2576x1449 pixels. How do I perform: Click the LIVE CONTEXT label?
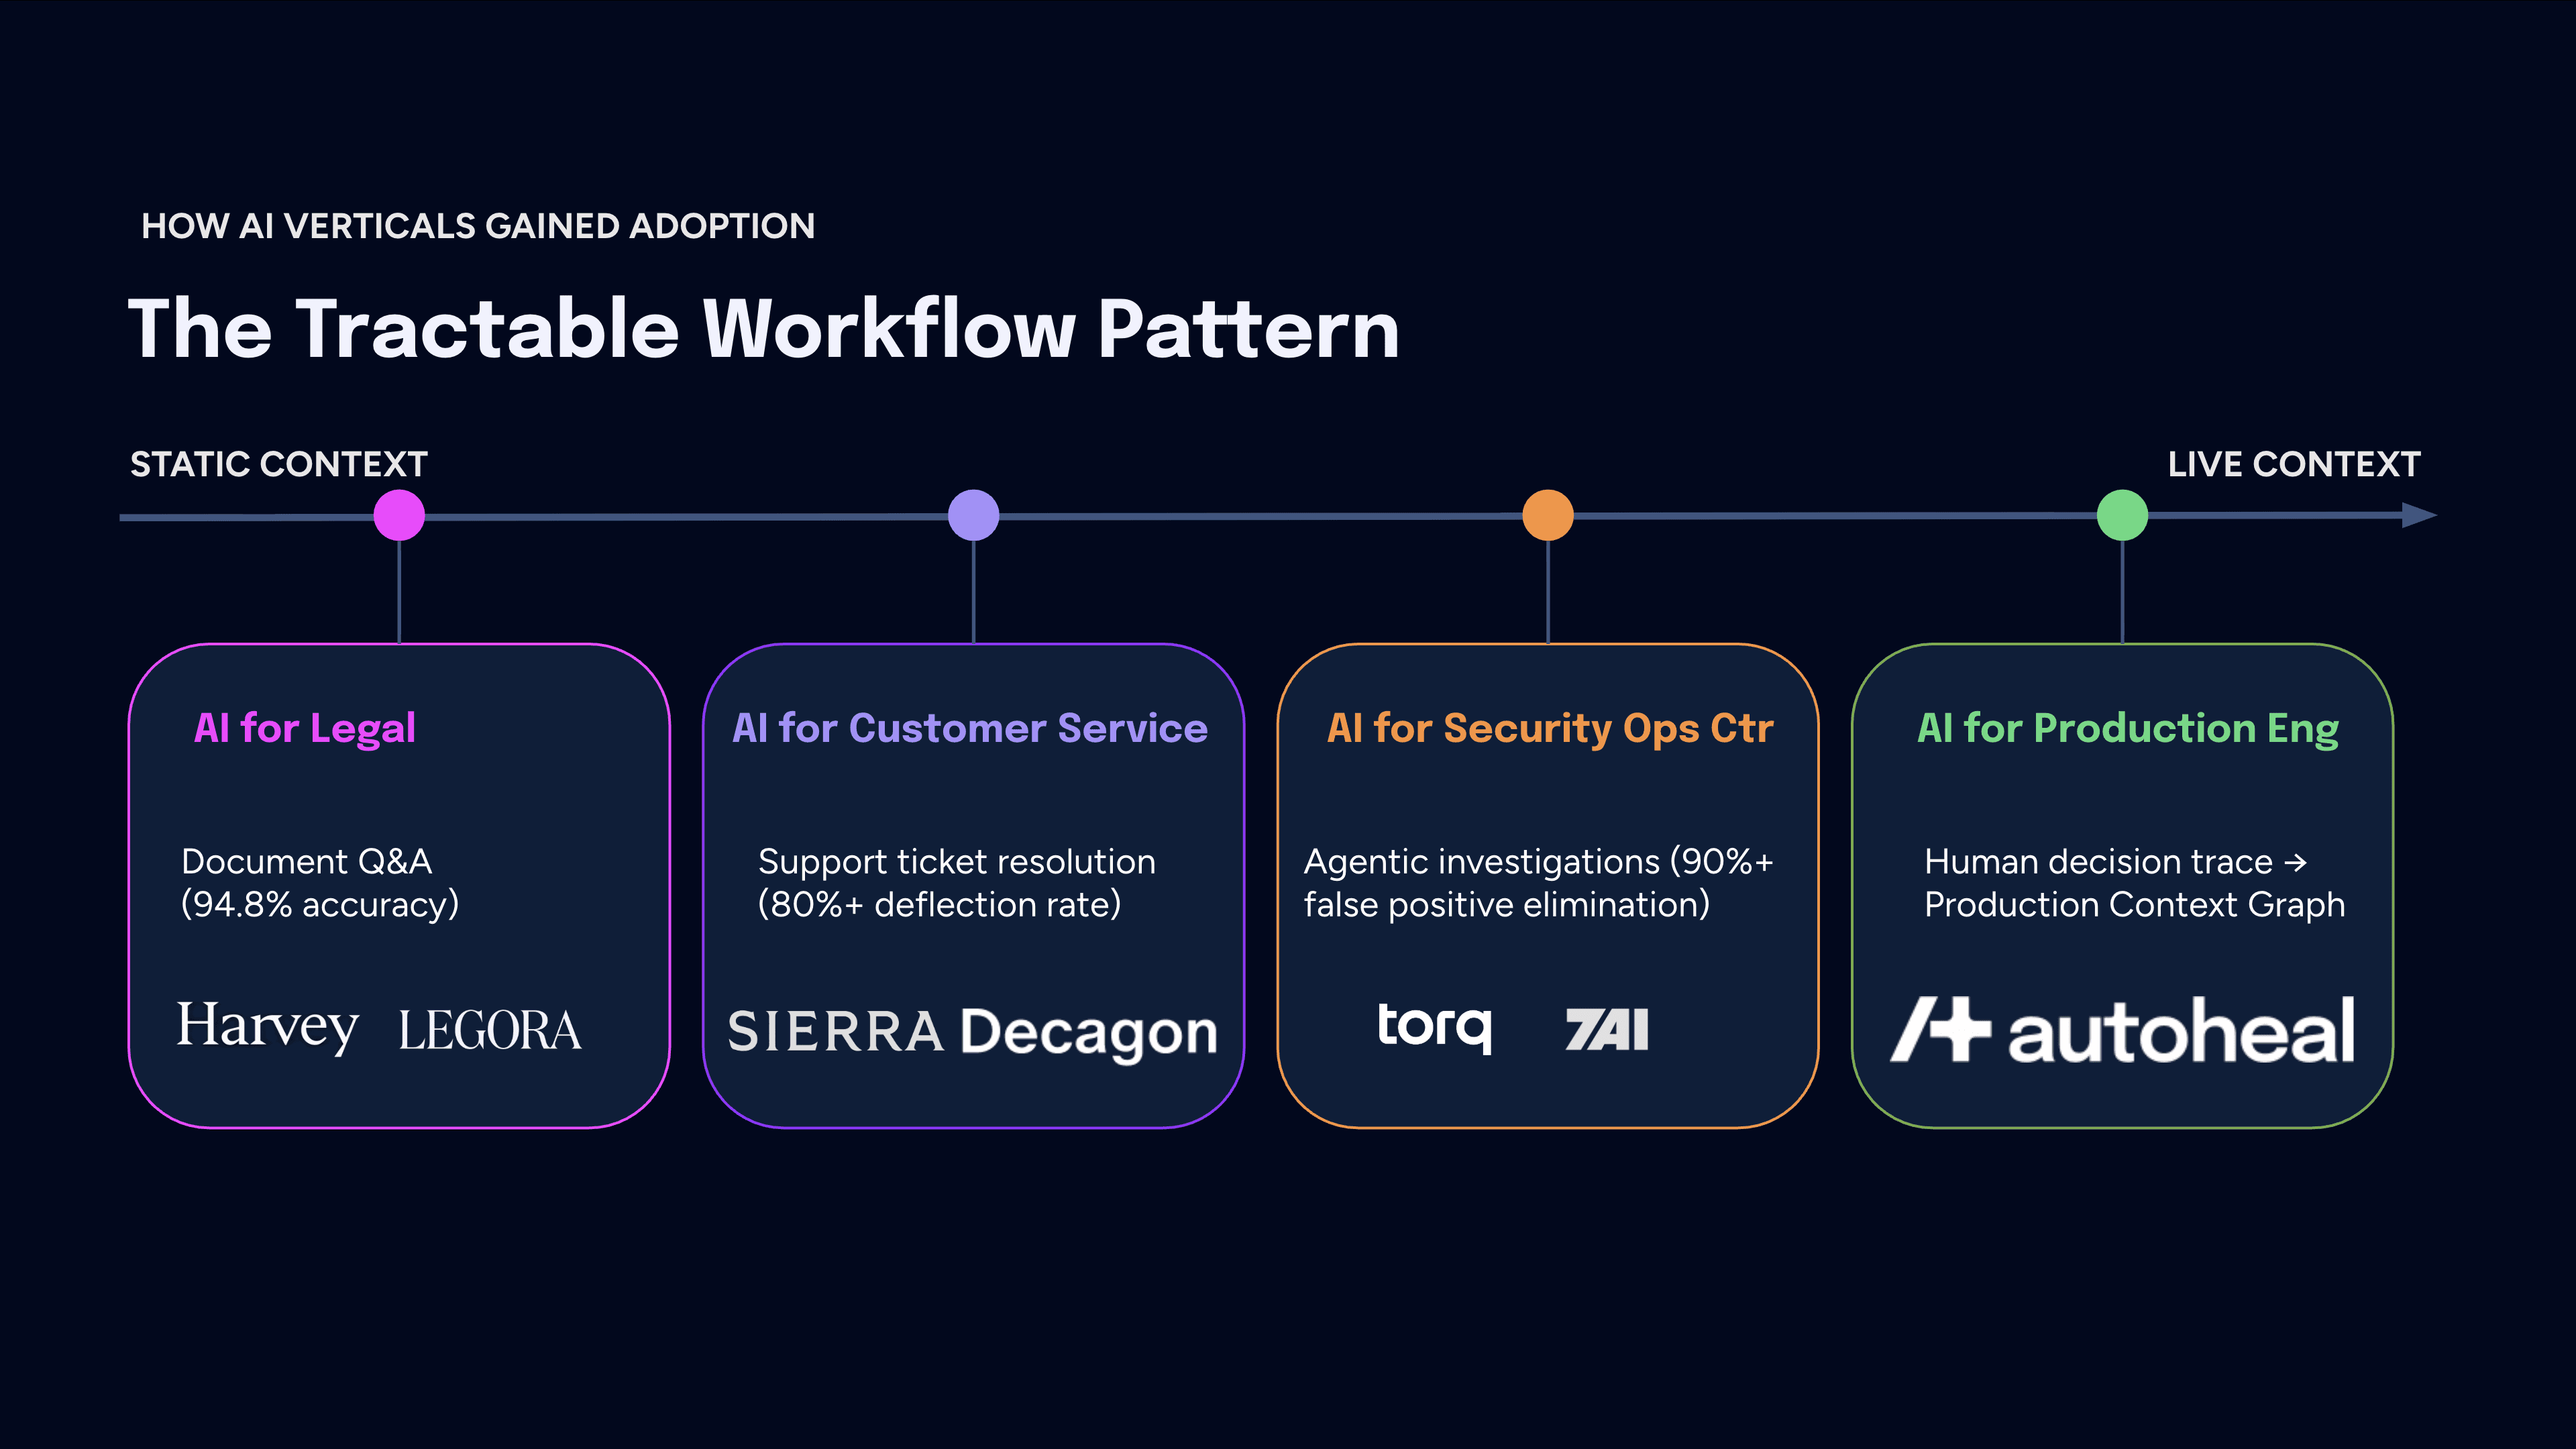tap(2293, 464)
